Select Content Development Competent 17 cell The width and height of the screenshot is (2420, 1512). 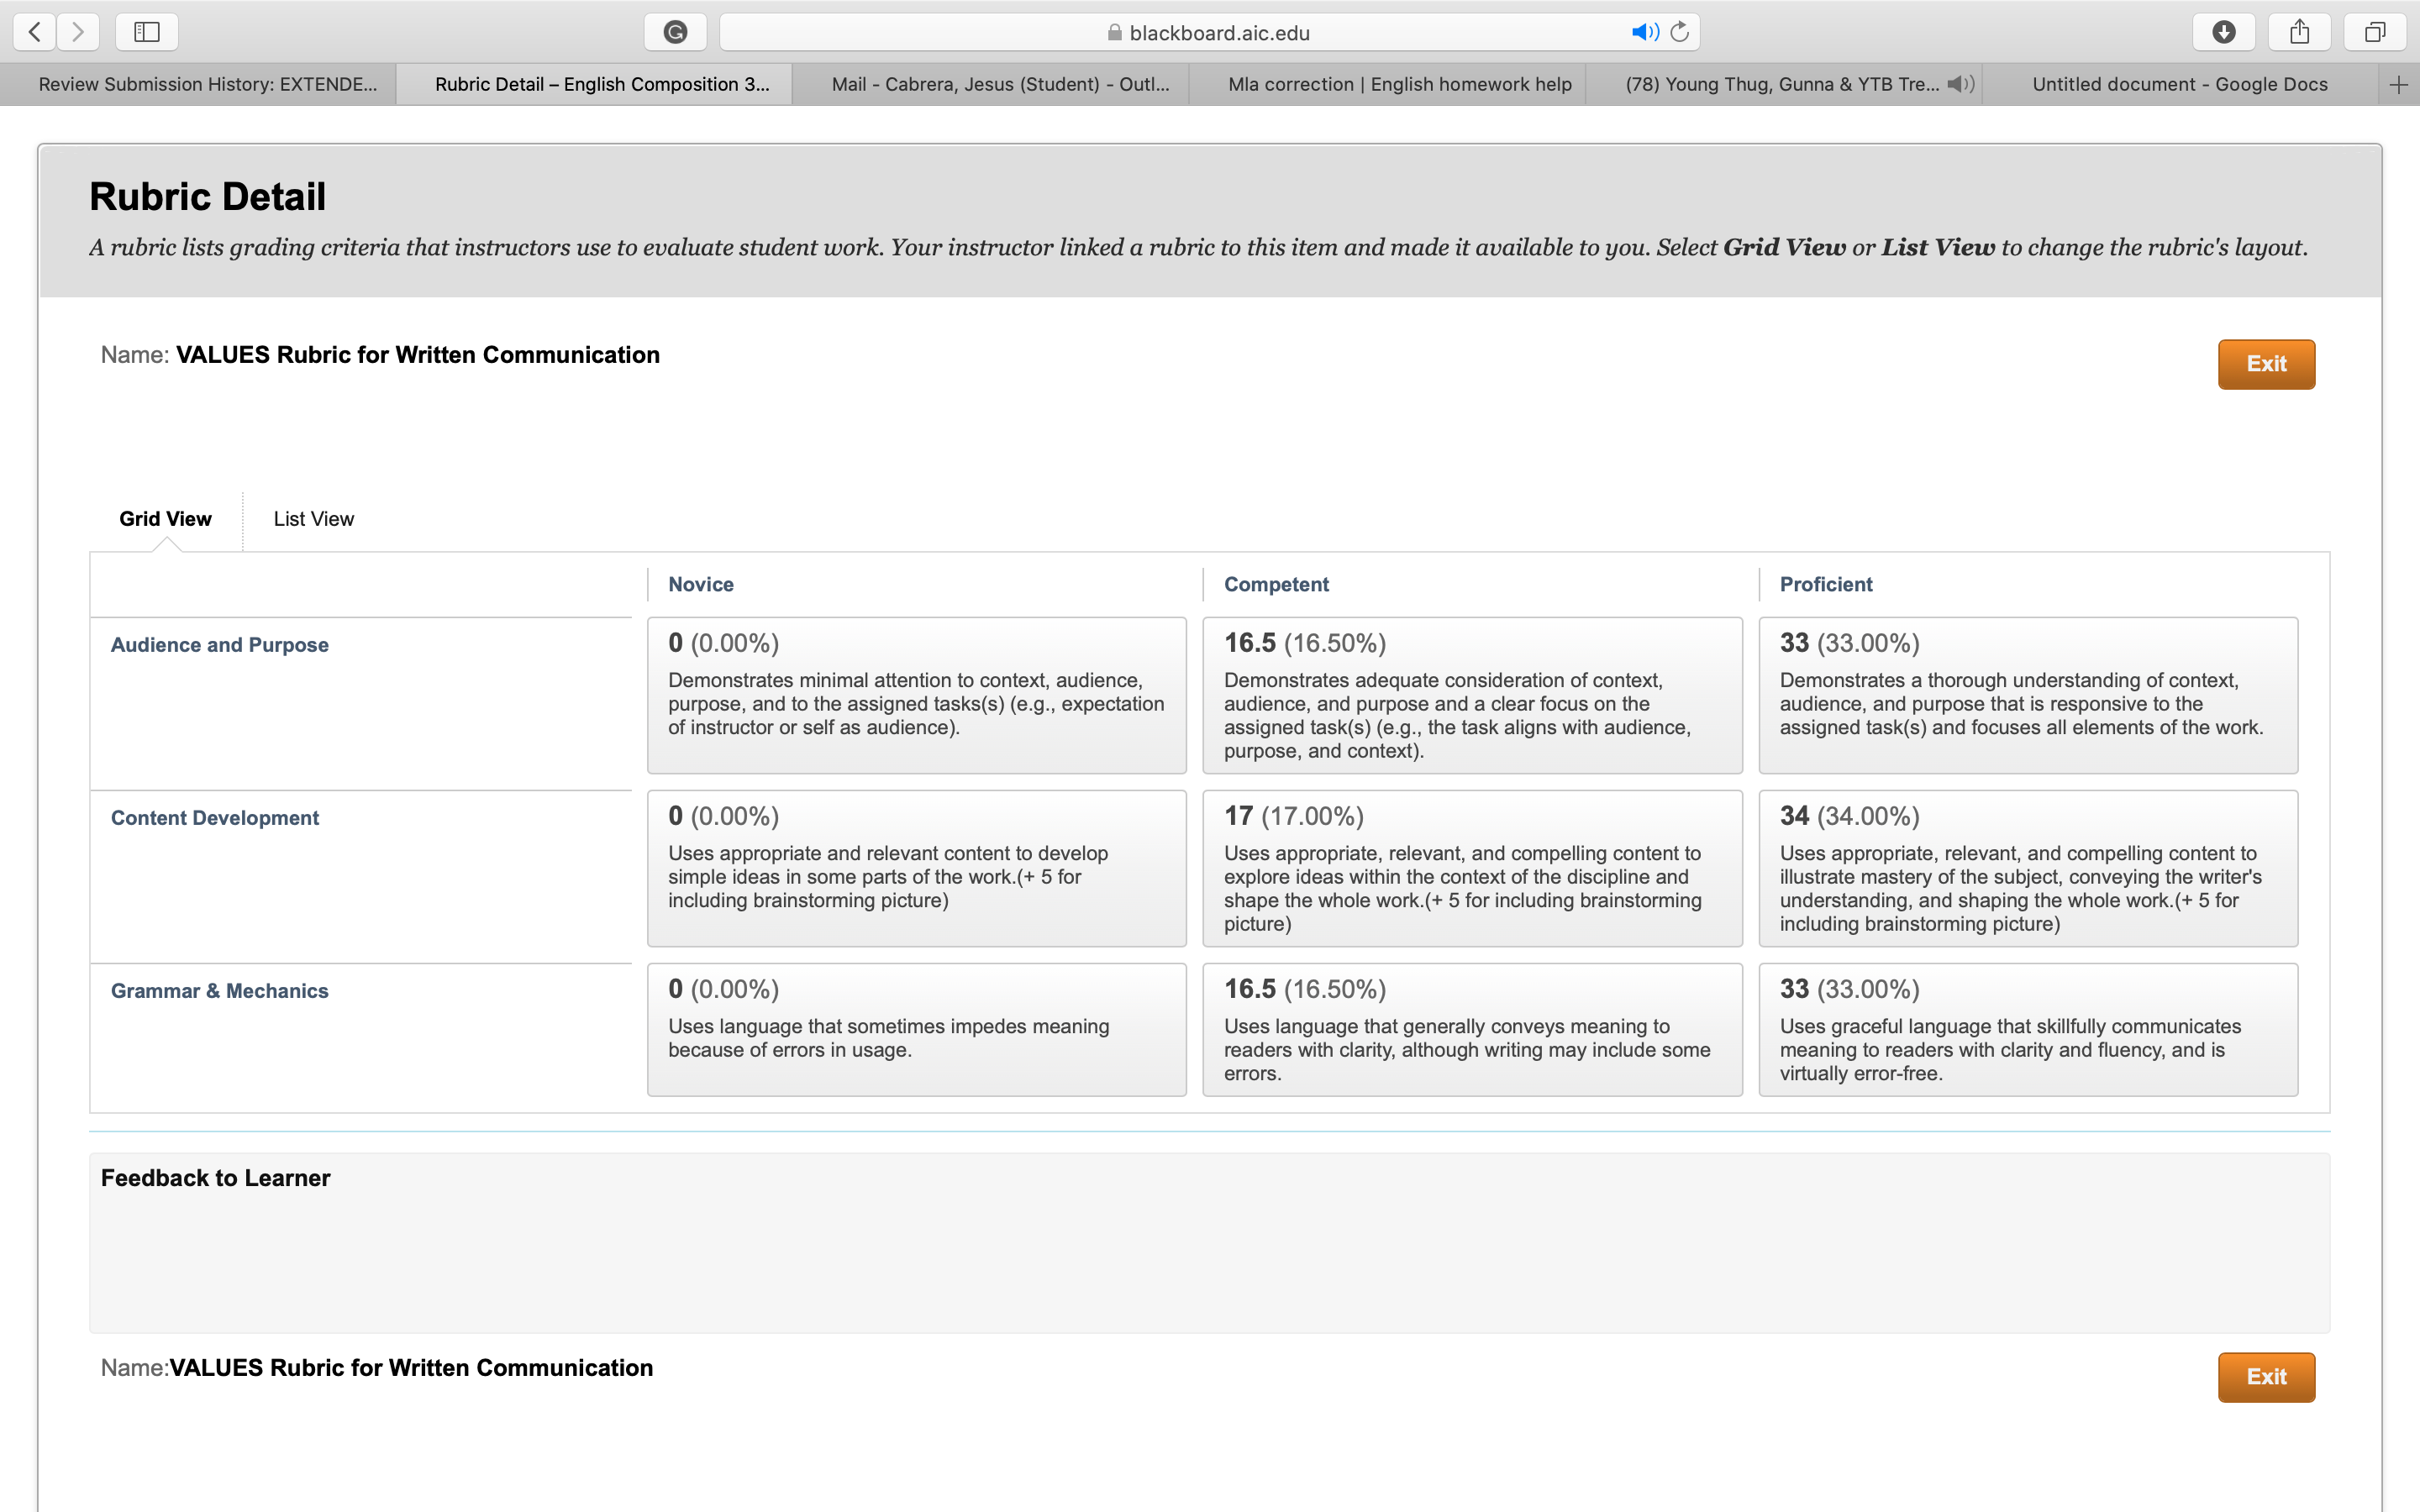point(1472,868)
